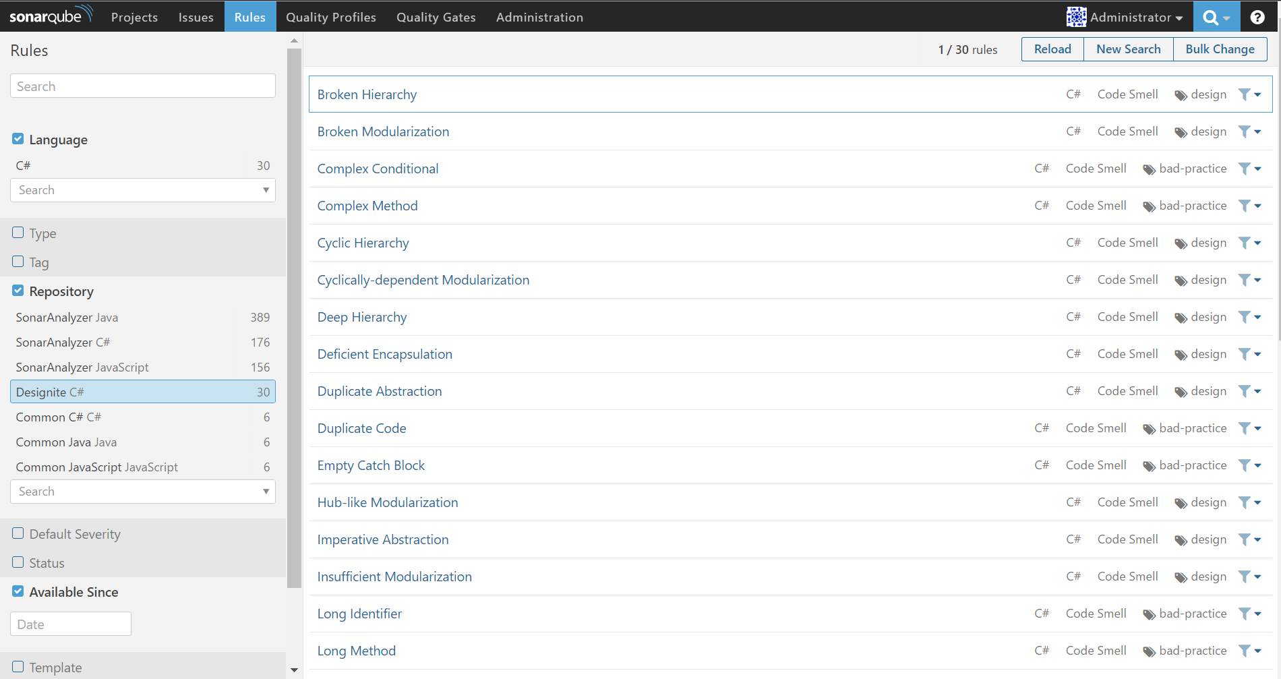Screen dimensions: 1281x679
Task: Open the SonarQube logo home link
Action: pos(51,16)
